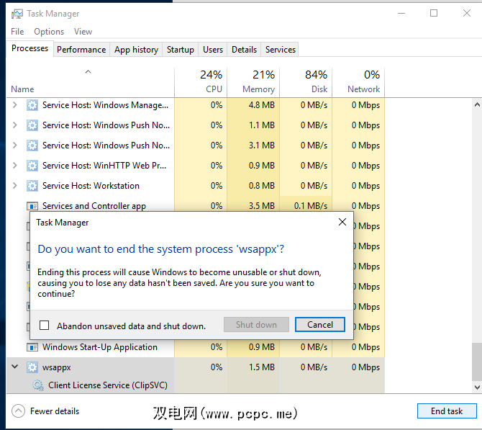
Task: Sort by the Network column header
Action: (x=358, y=83)
